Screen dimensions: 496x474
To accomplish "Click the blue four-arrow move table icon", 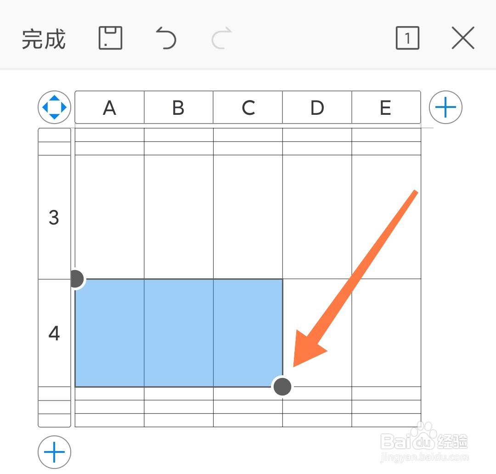I will pos(54,107).
